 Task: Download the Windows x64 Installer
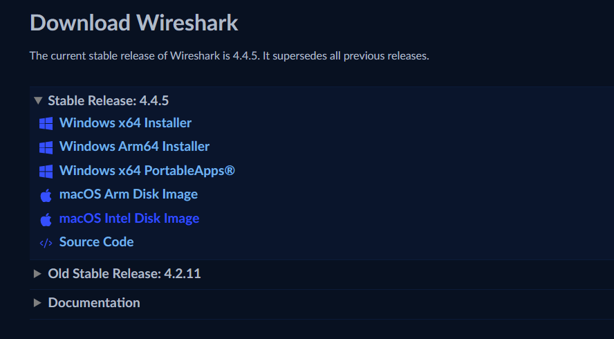125,123
